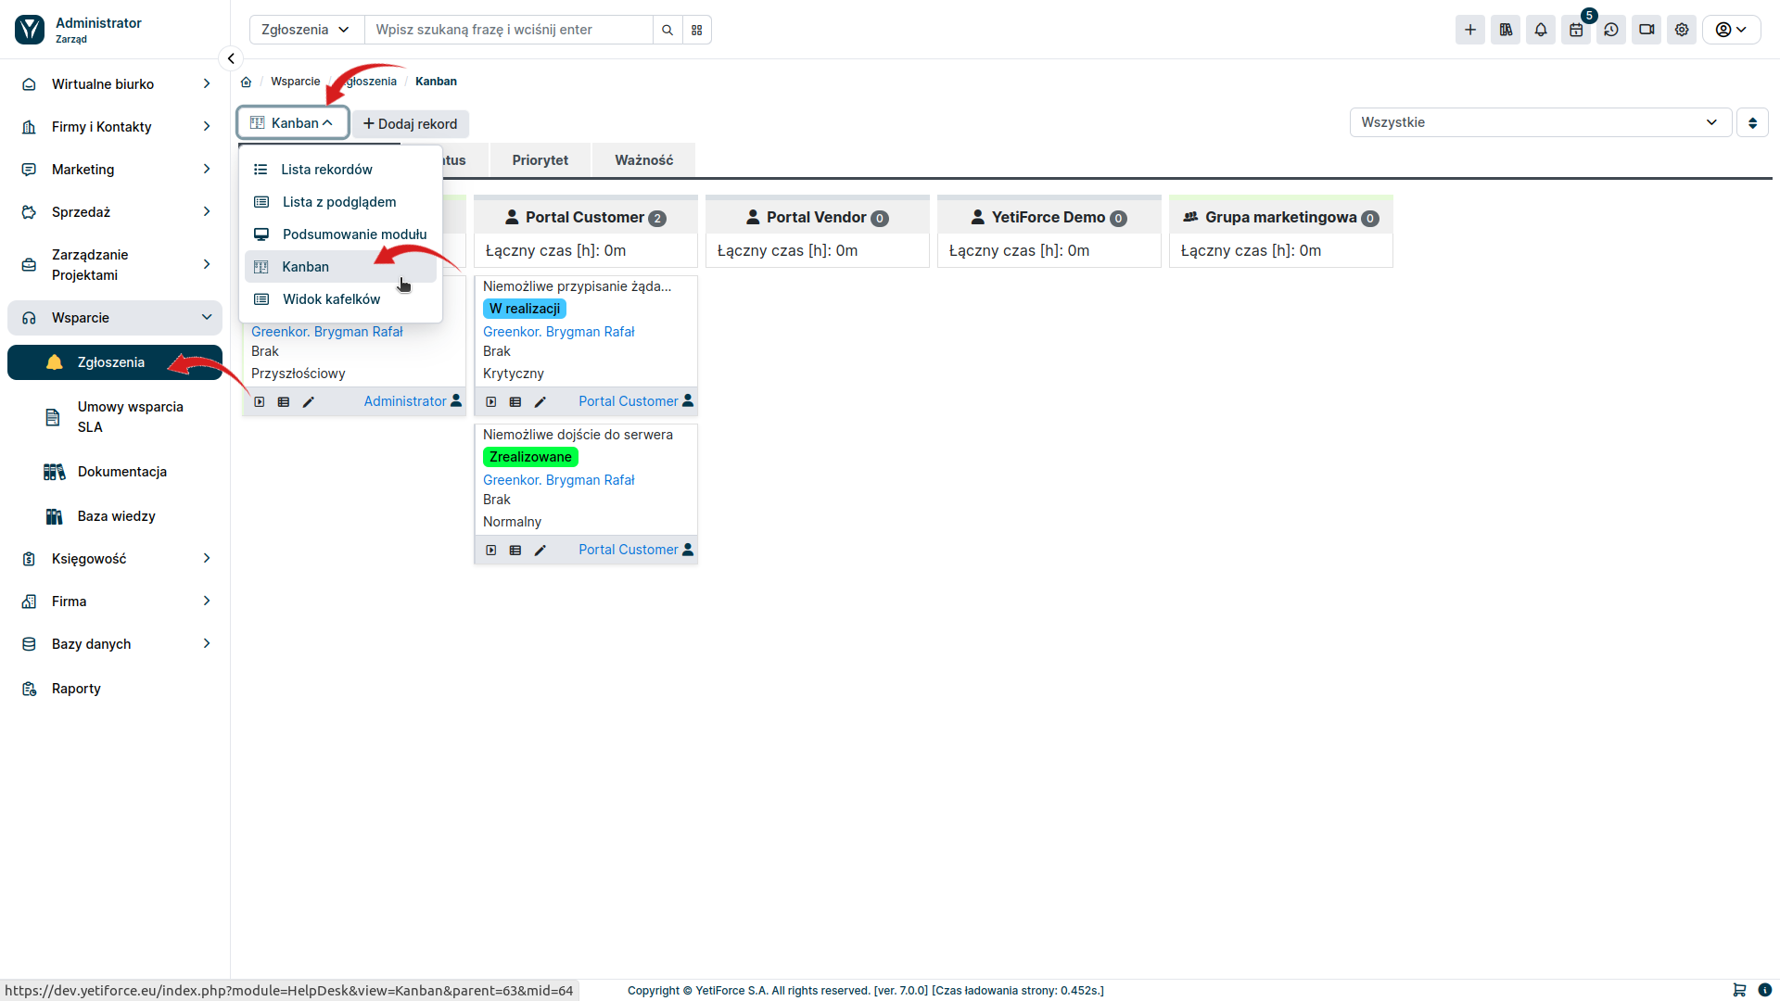Open the history clock icon in the top bar
Screen dimensions: 1780x1001
point(1611,30)
